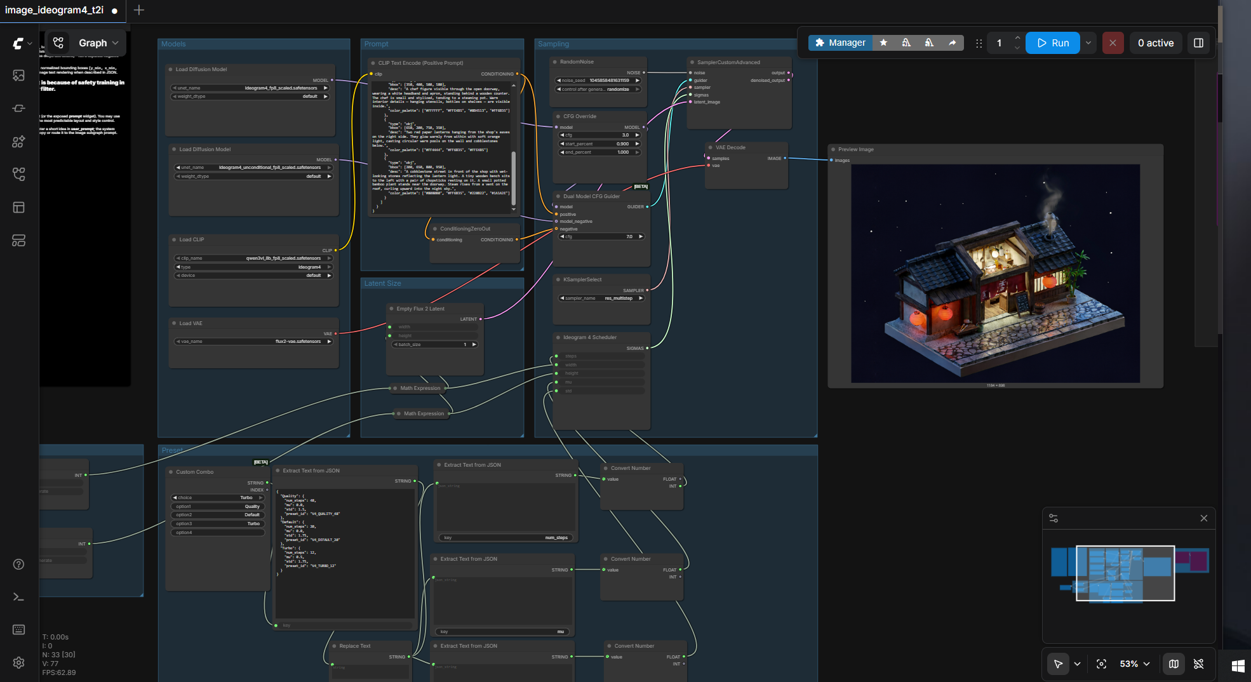Click the prompt text scrollbar in CLIP Text Encode
The height and width of the screenshot is (682, 1251).
tap(513, 178)
